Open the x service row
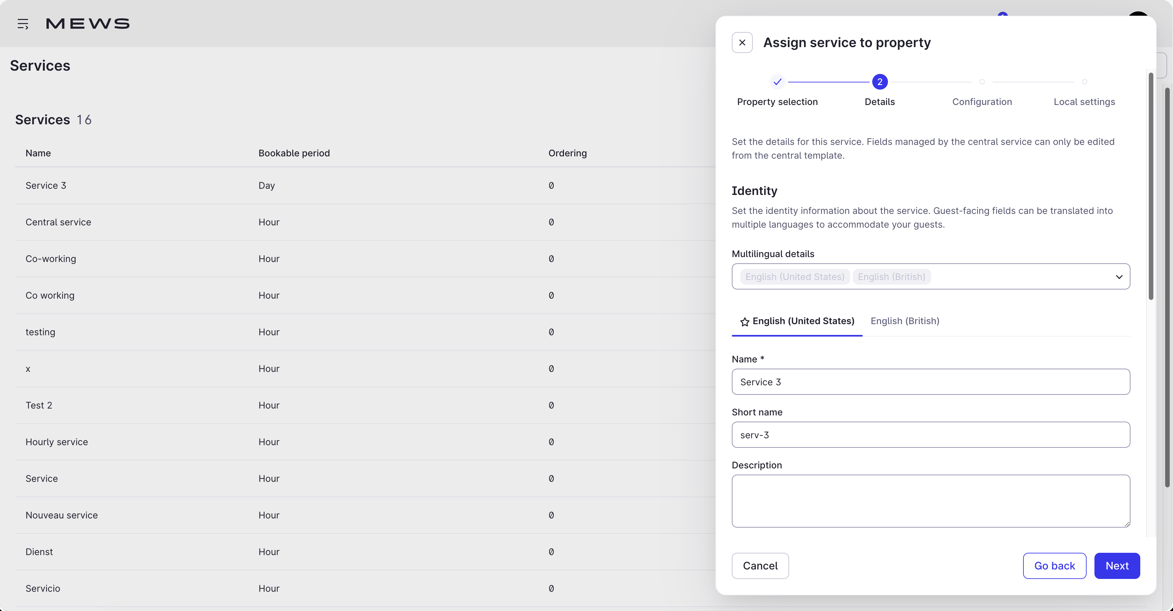The width and height of the screenshot is (1173, 611). 365,369
